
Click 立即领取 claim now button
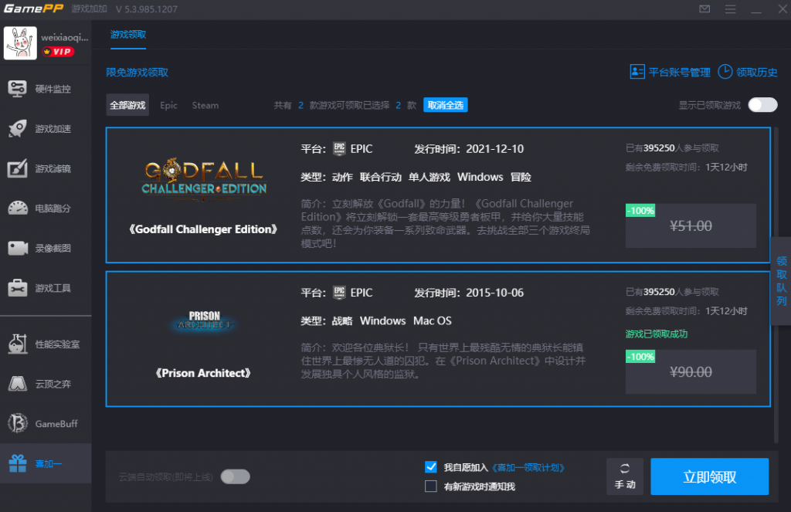point(710,476)
